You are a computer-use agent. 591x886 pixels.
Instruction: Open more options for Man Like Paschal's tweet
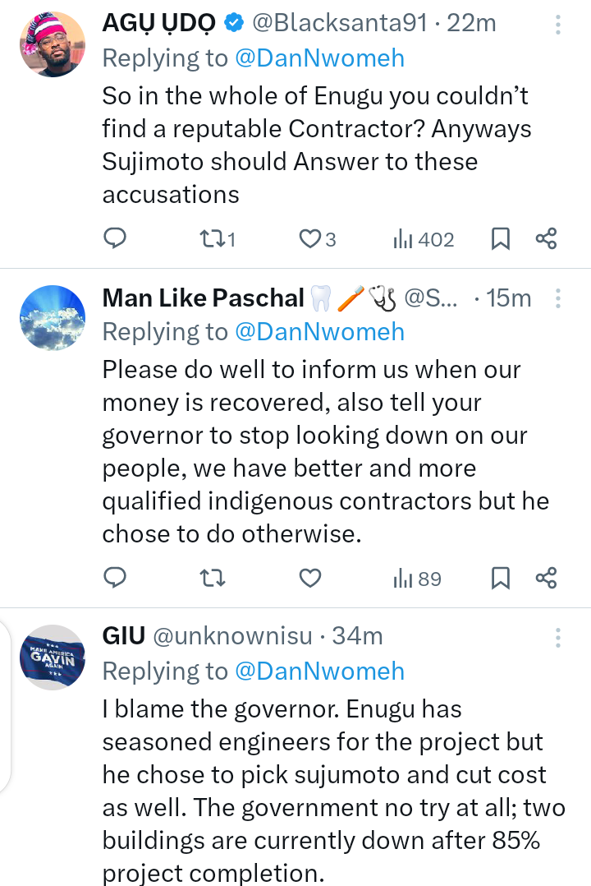[558, 298]
